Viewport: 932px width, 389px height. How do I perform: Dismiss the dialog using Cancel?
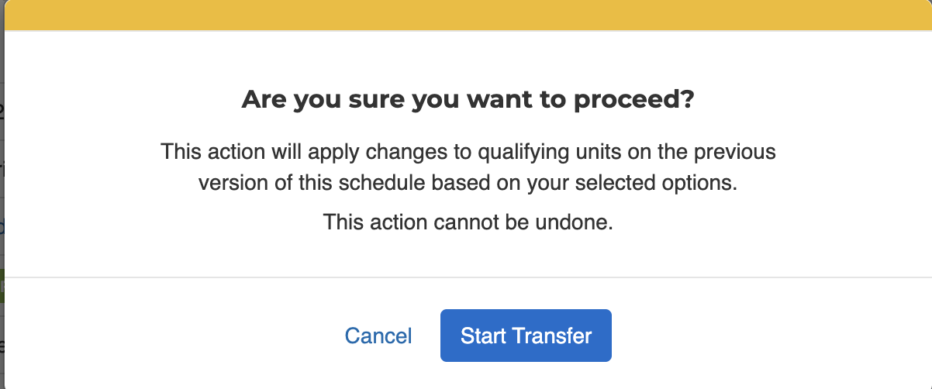click(378, 336)
